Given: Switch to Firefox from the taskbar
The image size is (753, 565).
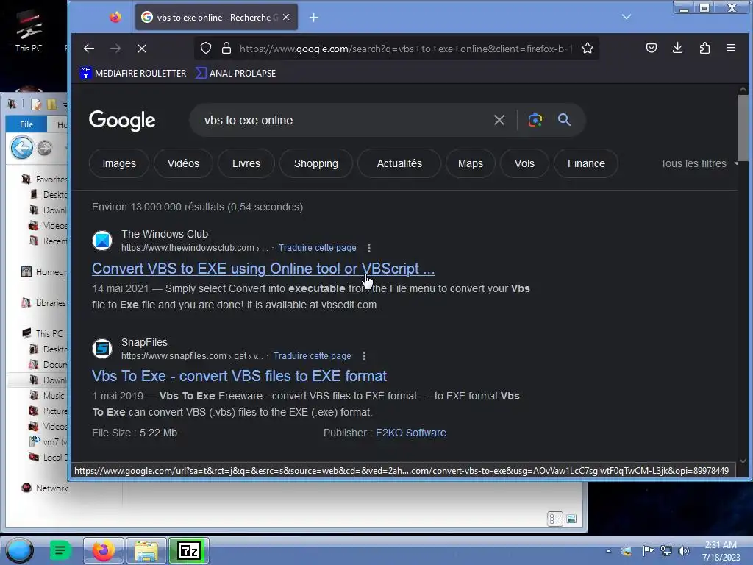Looking at the screenshot, I should [103, 550].
